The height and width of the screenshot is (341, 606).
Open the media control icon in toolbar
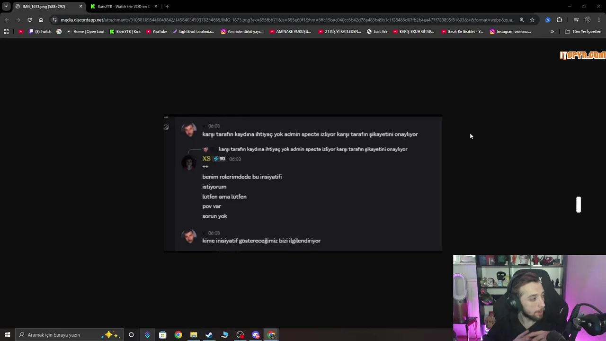tap(576, 20)
